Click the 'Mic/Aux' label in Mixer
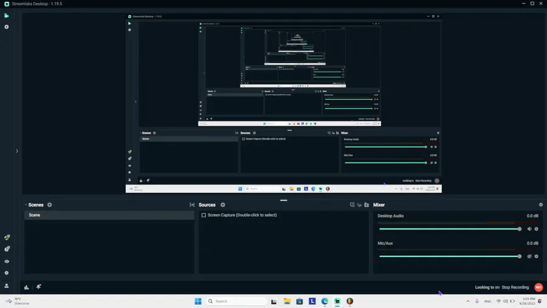This screenshot has height=308, width=547. [385, 243]
